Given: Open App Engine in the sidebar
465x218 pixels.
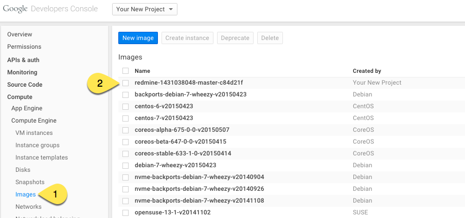Looking at the screenshot, I should pyautogui.click(x=27, y=108).
